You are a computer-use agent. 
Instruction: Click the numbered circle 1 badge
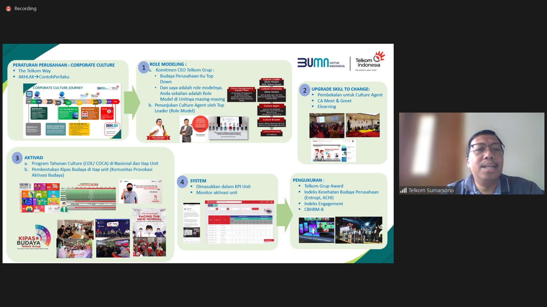click(x=144, y=68)
